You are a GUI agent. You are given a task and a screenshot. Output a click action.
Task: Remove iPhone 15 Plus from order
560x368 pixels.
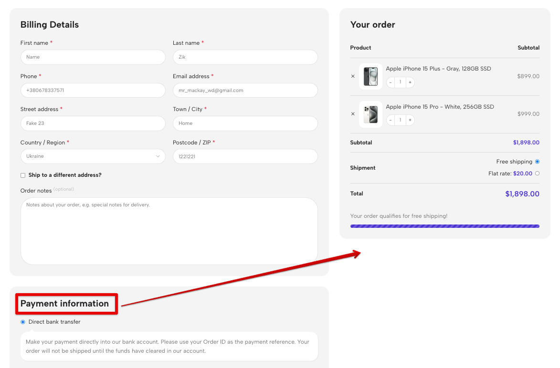[353, 76]
